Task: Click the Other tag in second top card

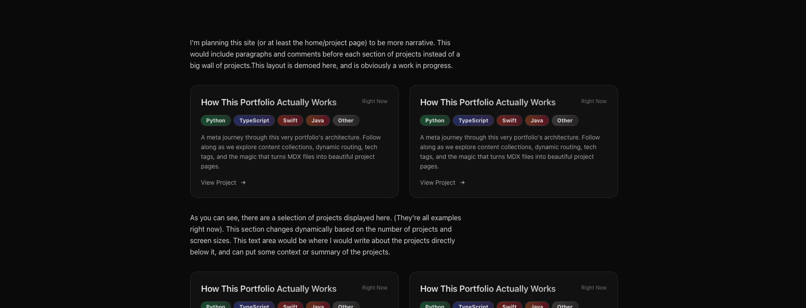Action: (565, 121)
